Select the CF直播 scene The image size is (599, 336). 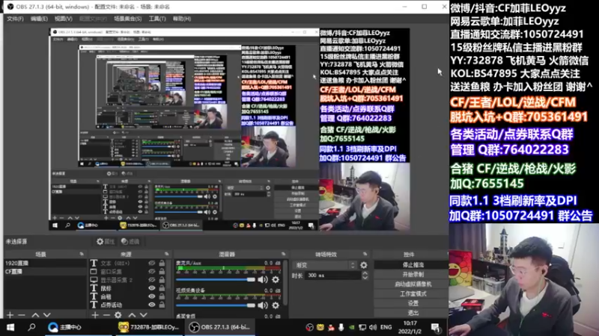pyautogui.click(x=45, y=272)
